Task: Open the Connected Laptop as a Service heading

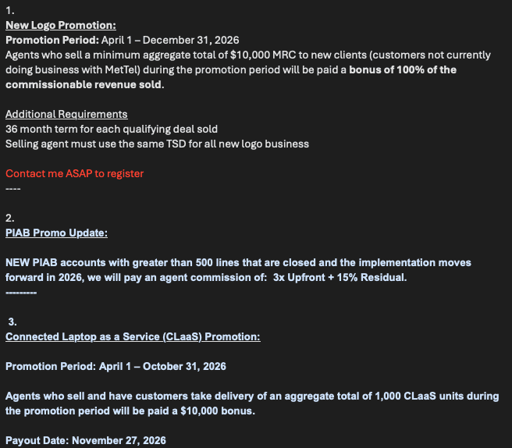Action: [x=133, y=336]
